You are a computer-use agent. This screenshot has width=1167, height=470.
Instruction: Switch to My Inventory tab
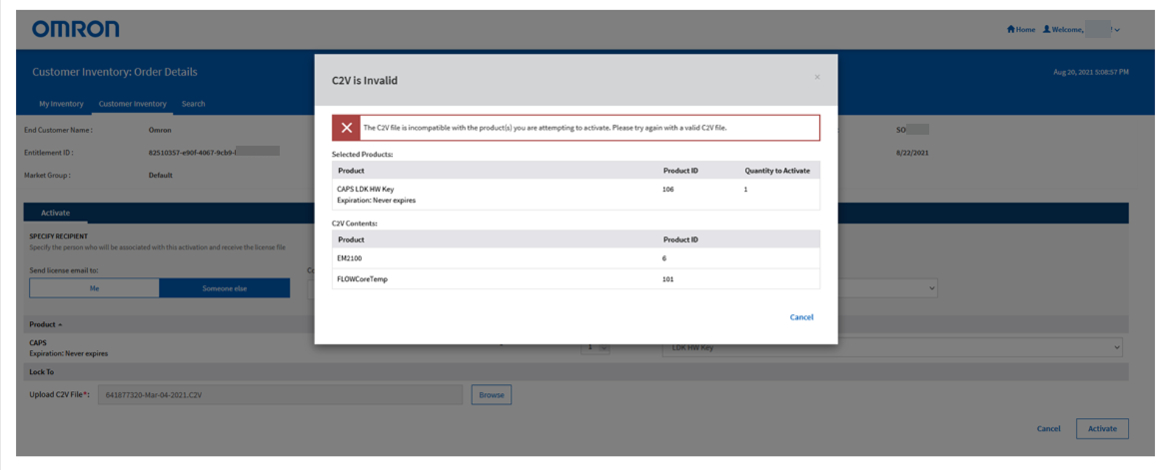pos(61,104)
